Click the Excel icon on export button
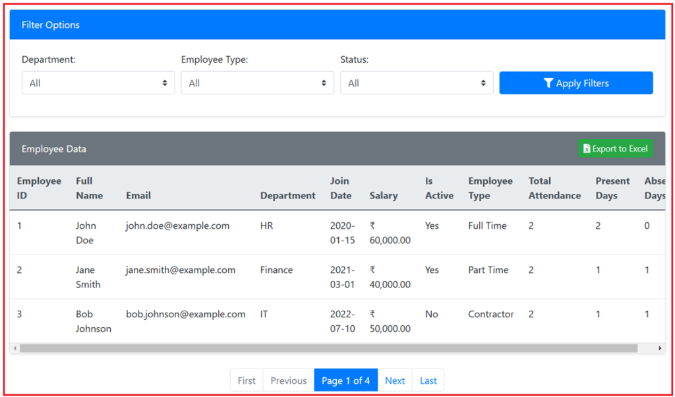 coord(587,149)
